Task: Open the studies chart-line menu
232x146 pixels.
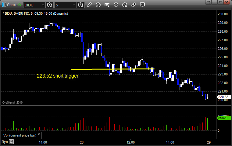Action: coord(98,5)
